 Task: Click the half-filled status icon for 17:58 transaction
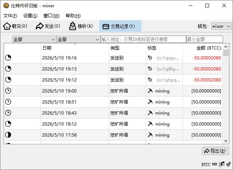8,135
